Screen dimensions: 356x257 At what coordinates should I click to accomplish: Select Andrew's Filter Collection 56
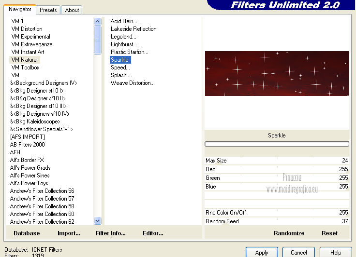pyautogui.click(x=42, y=191)
